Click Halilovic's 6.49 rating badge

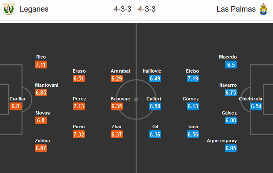(155, 78)
